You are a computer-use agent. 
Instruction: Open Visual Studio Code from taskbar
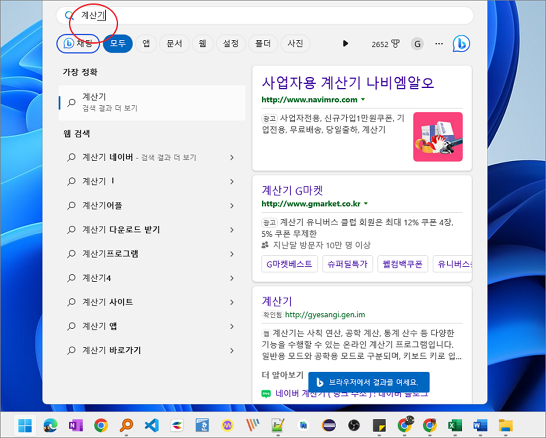coord(152,425)
